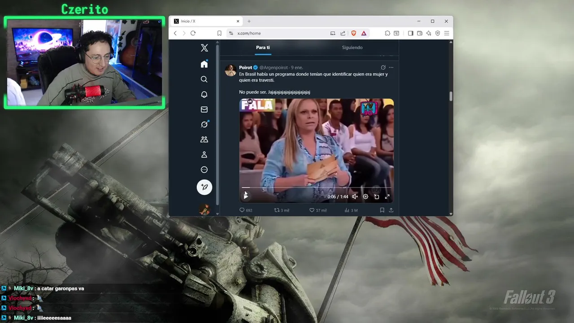Open Notifications bell in sidebar

(204, 94)
